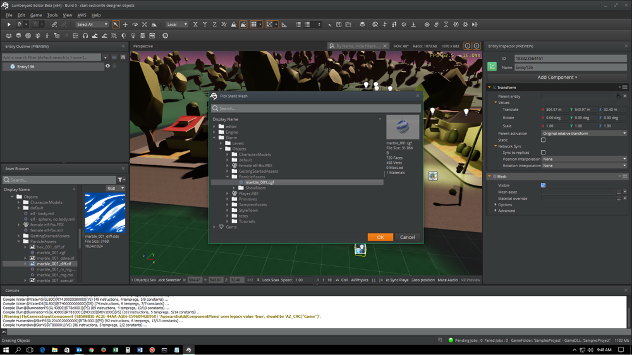The width and height of the screenshot is (632, 355).
Task: Collapse the Transform component section
Action: (x=490, y=87)
